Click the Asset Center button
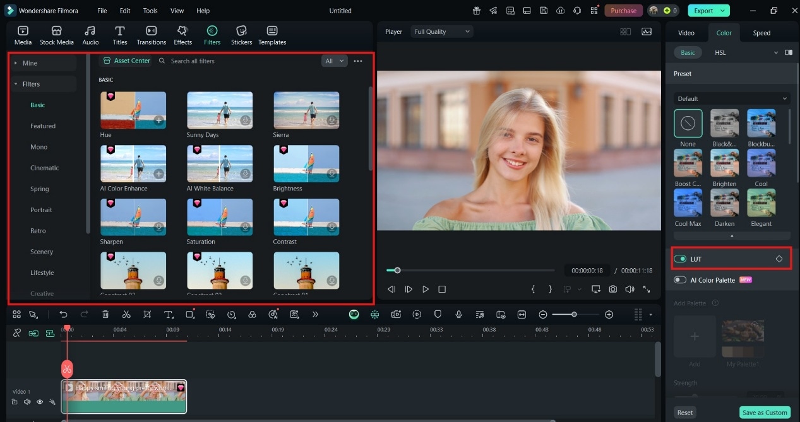Image resolution: width=800 pixels, height=422 pixels. 126,61
